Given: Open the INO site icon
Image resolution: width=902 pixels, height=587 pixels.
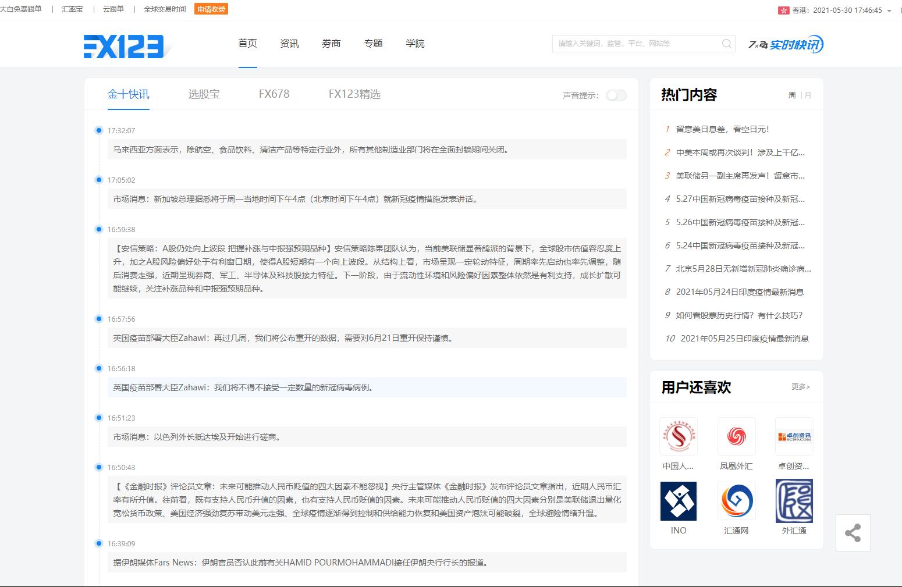Looking at the screenshot, I should click(678, 501).
